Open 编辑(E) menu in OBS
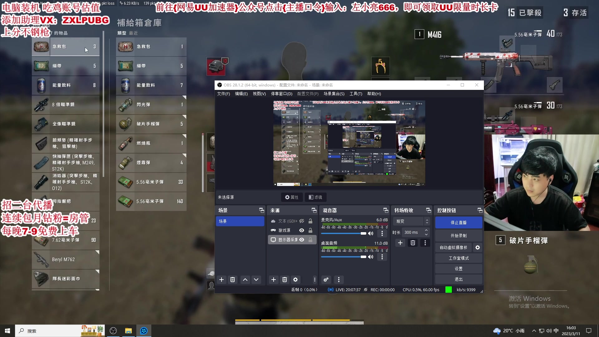 (x=241, y=94)
